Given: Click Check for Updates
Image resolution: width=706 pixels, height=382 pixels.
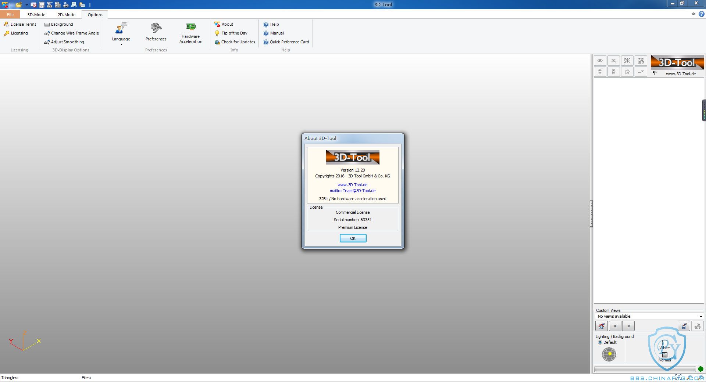Looking at the screenshot, I should 235,42.
